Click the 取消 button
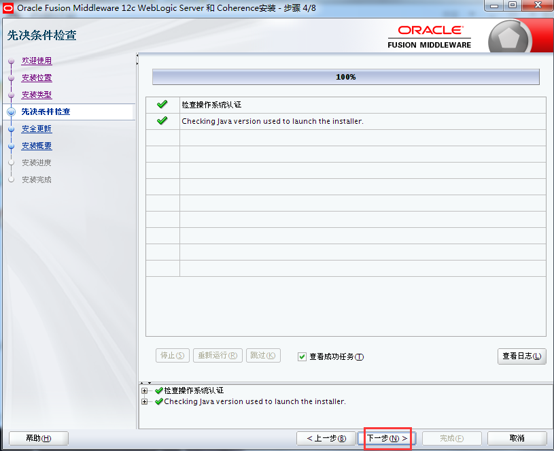The height and width of the screenshot is (451, 554). [x=517, y=438]
